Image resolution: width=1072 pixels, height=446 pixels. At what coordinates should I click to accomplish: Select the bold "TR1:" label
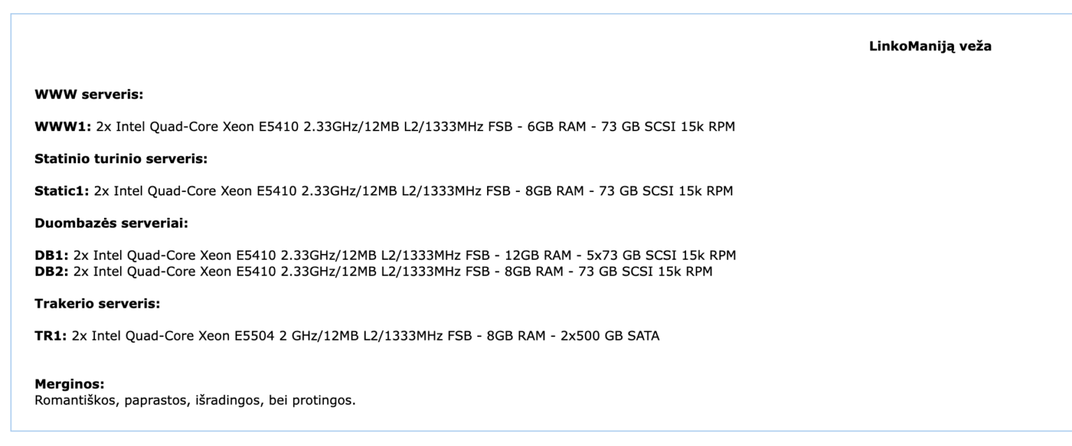click(51, 336)
